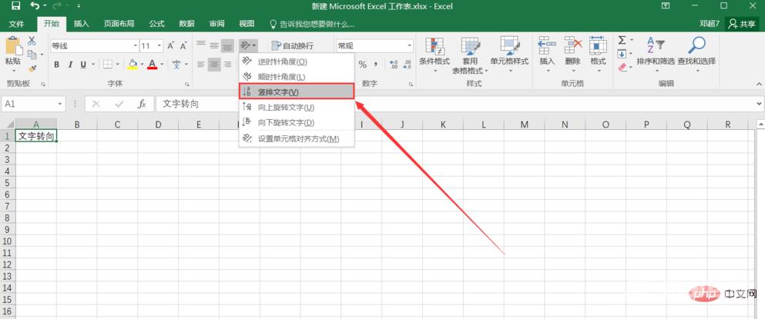
Task: Click the Insert function fx icon
Action: click(x=142, y=104)
